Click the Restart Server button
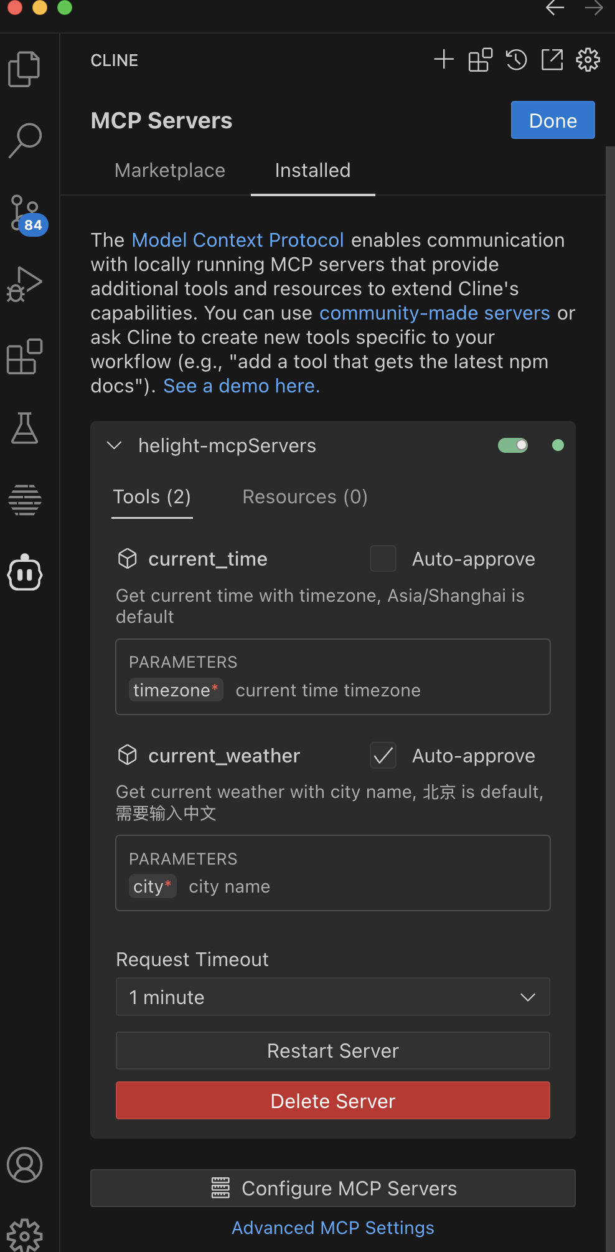 pyautogui.click(x=333, y=1051)
